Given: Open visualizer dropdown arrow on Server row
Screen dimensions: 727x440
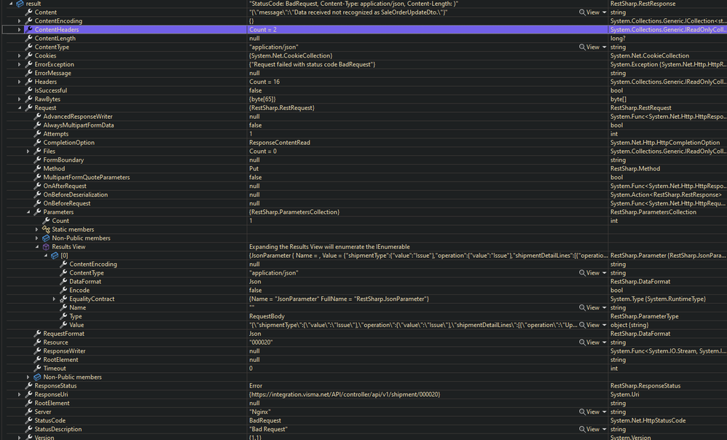Looking at the screenshot, I should (x=604, y=412).
